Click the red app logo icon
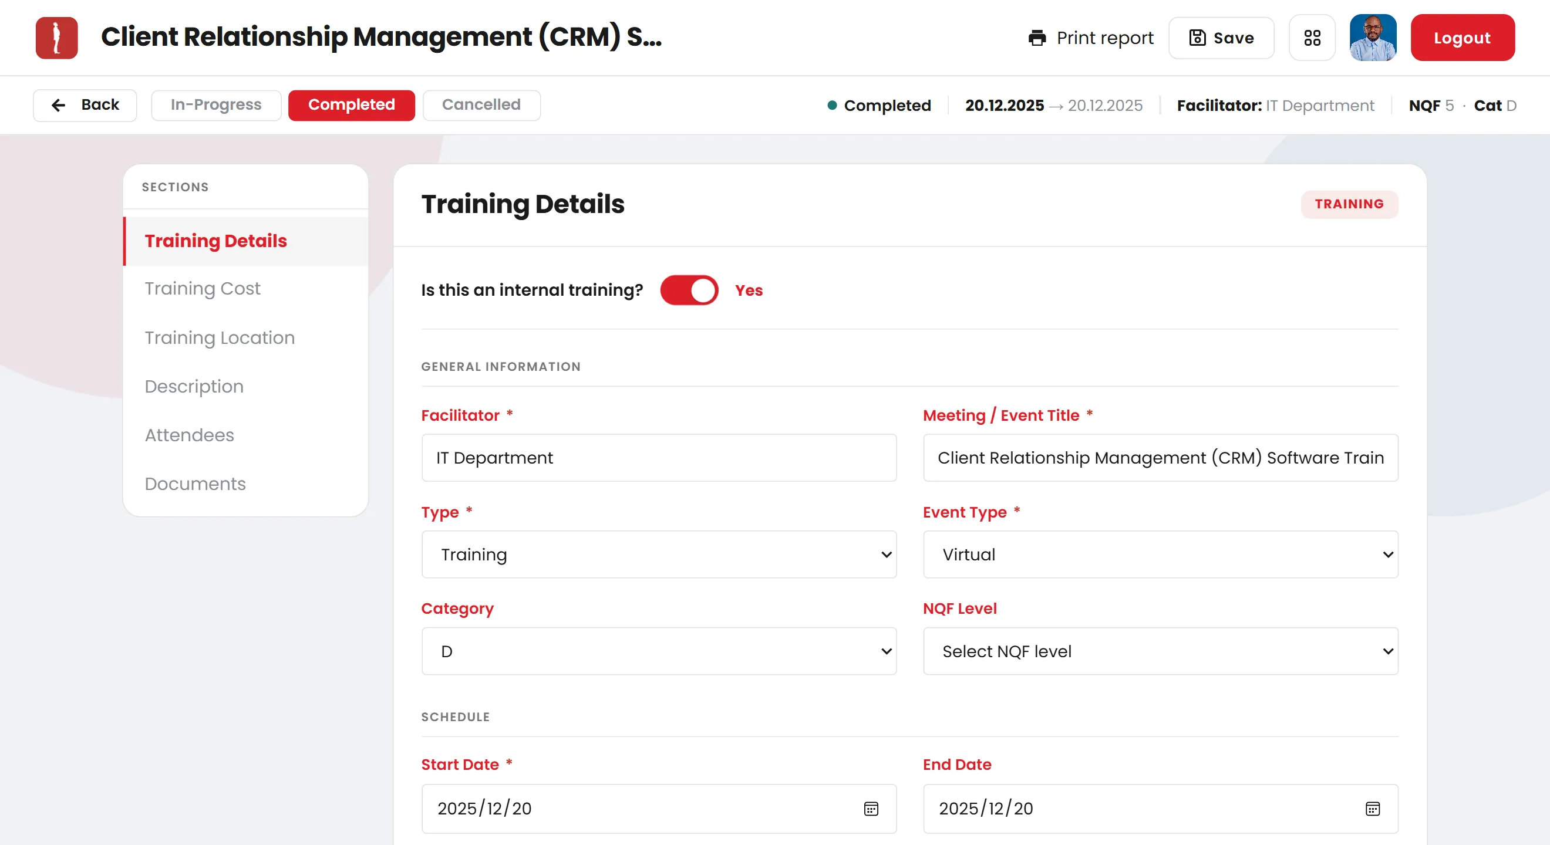Viewport: 1550px width, 845px height. click(56, 38)
